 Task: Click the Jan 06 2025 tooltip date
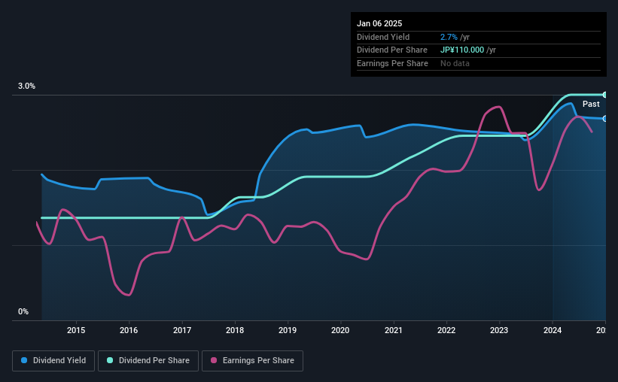pos(379,23)
